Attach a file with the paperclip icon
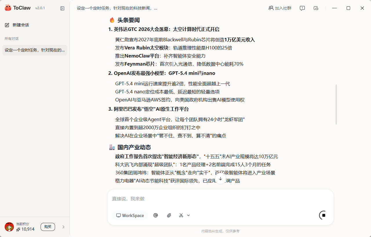 (169, 215)
